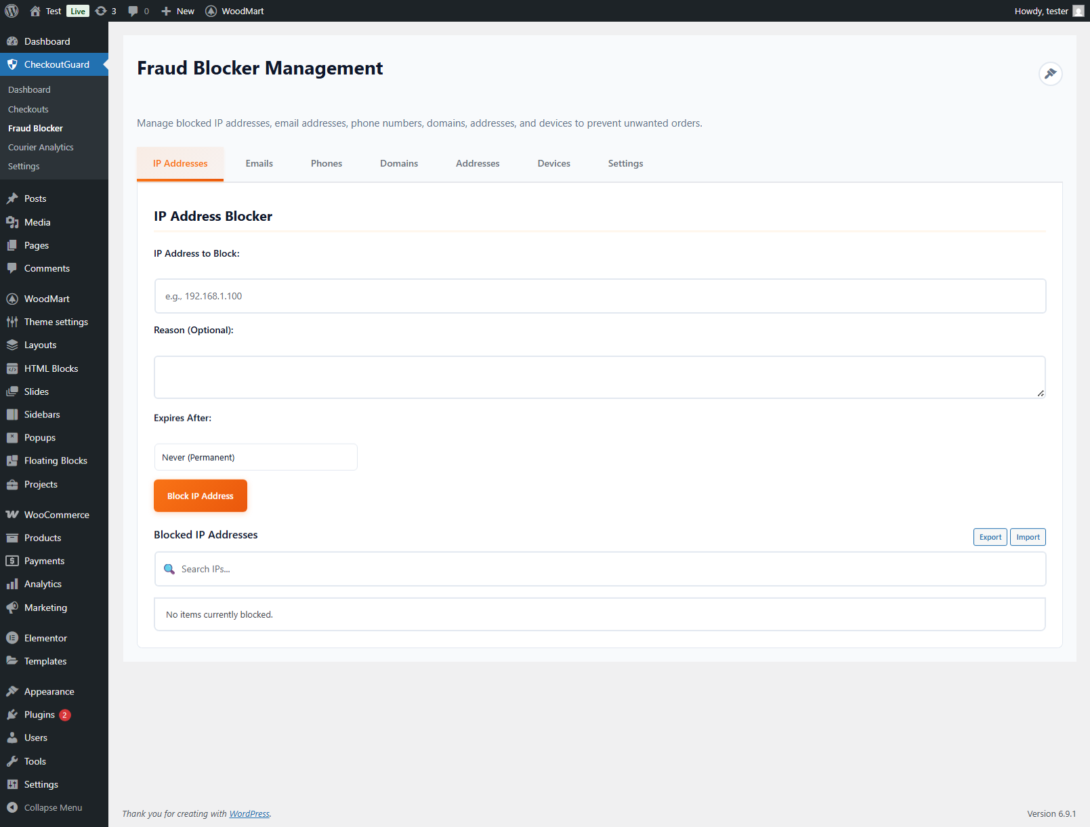Open Fraud Blocker submenu item
Viewport: 1090px width, 827px height.
(35, 128)
